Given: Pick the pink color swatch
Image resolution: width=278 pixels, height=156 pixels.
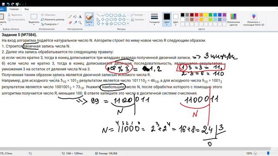Looking at the screenshot, I should point(196,19).
